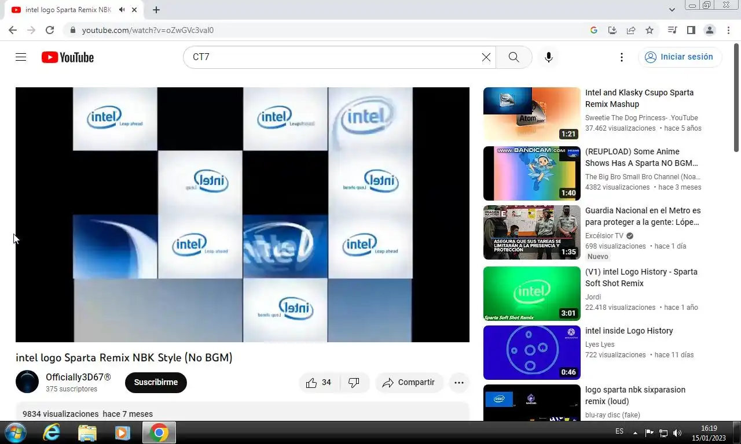Open network icon in system tray
The width and height of the screenshot is (741, 444).
coord(663,432)
